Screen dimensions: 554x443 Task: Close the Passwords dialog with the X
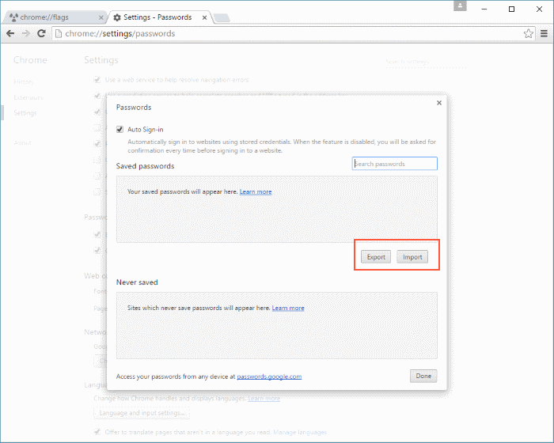pyautogui.click(x=438, y=103)
